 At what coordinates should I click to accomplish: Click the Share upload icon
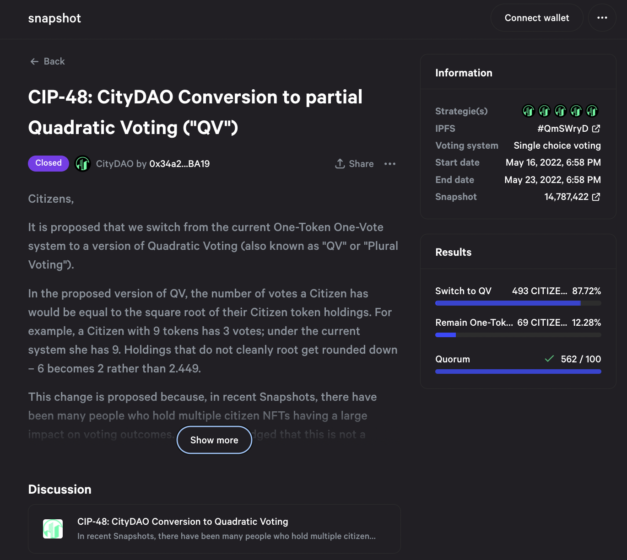coord(340,164)
